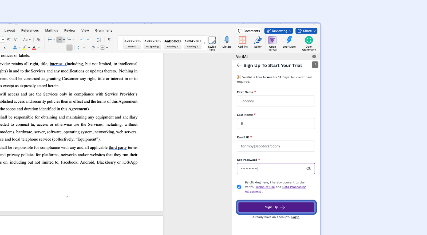Viewport: 427px width, 235px height.
Task: Expand the styles gallery arrow
Action: coord(205,43)
